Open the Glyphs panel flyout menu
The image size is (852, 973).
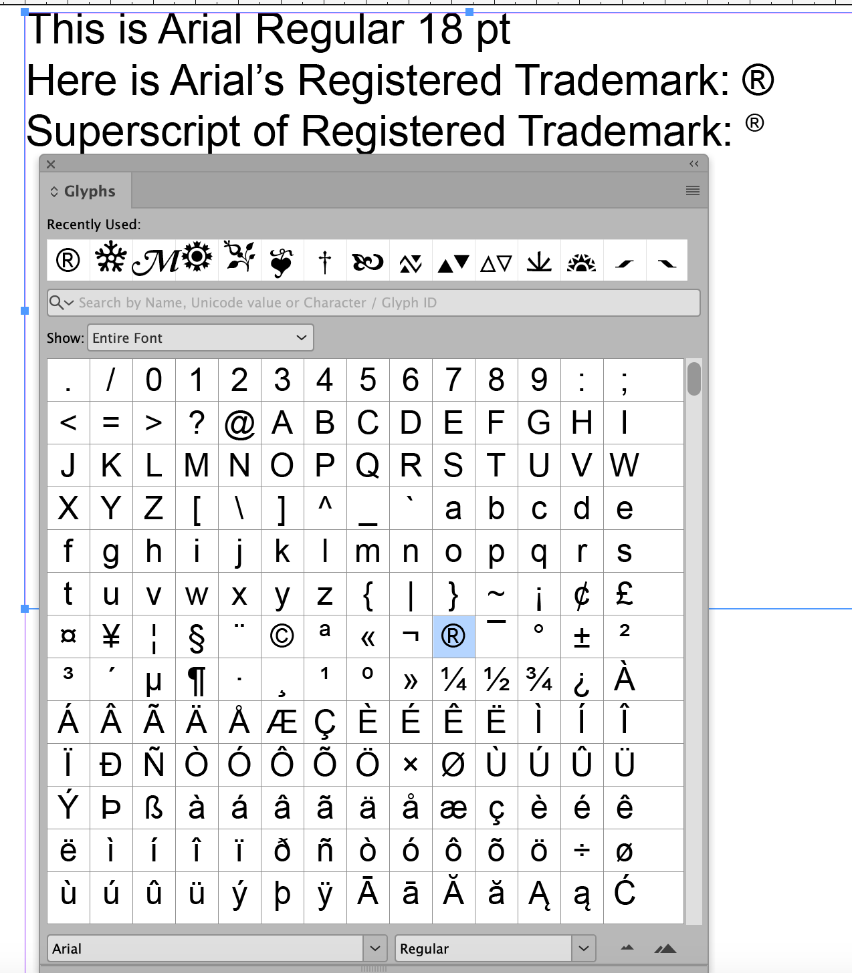[x=691, y=190]
